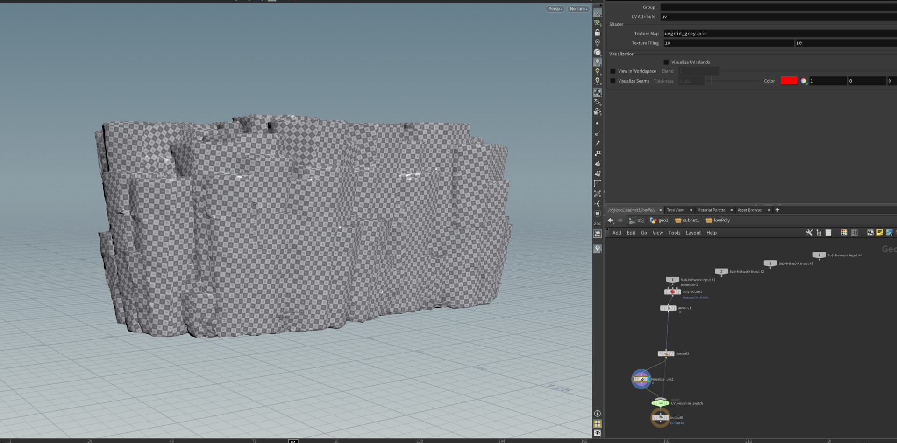Open the No cam camera dropdown
The width and height of the screenshot is (897, 443).
(x=578, y=9)
